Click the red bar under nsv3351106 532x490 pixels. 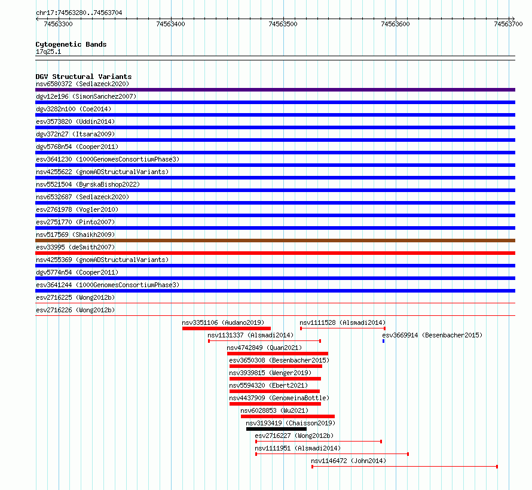tap(227, 328)
